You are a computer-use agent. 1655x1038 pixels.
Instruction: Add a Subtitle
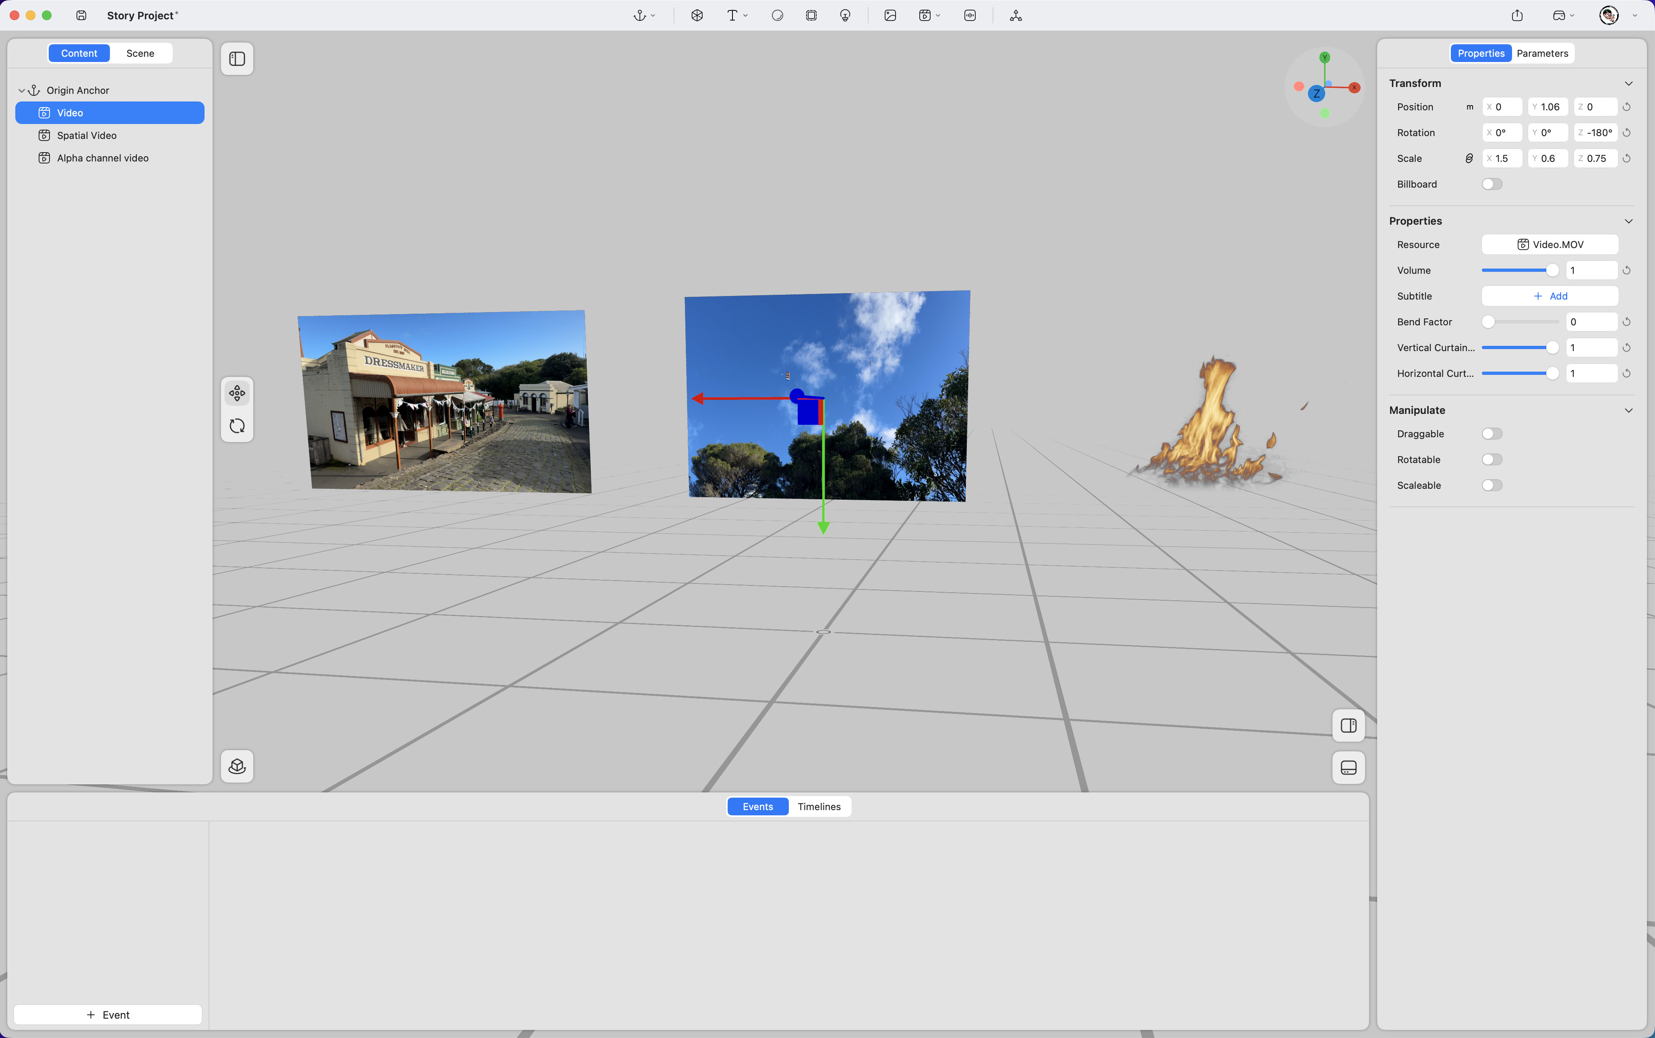(1550, 297)
